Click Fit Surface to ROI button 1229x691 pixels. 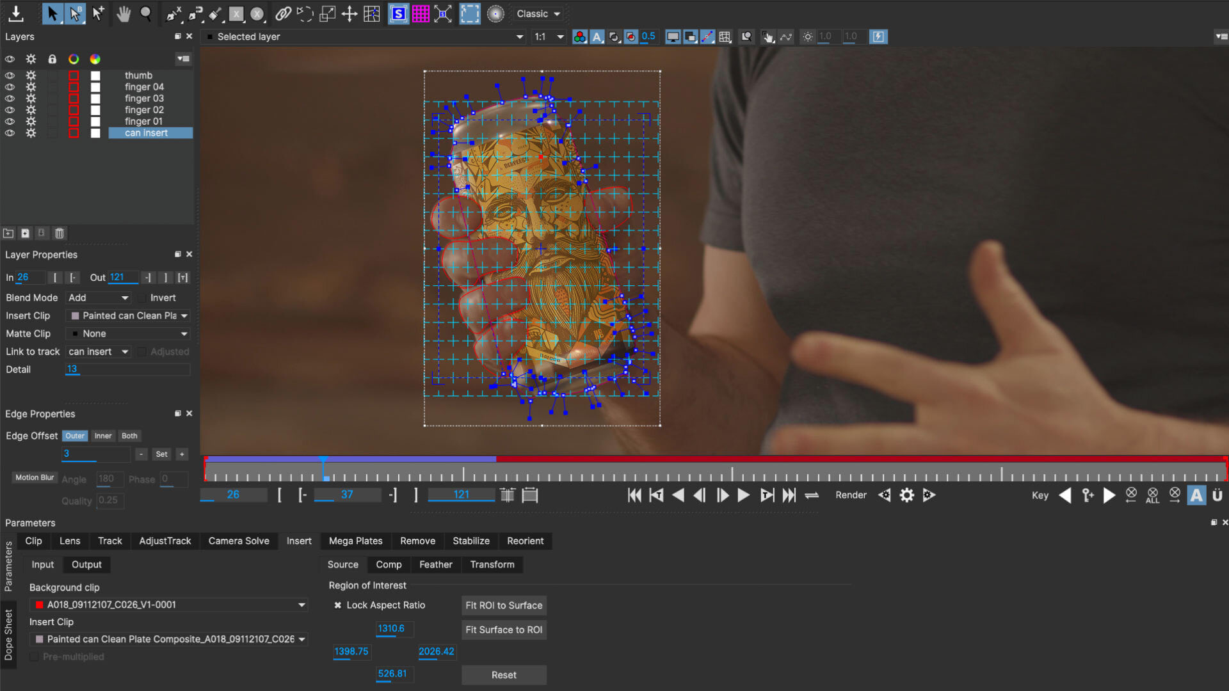tap(505, 630)
